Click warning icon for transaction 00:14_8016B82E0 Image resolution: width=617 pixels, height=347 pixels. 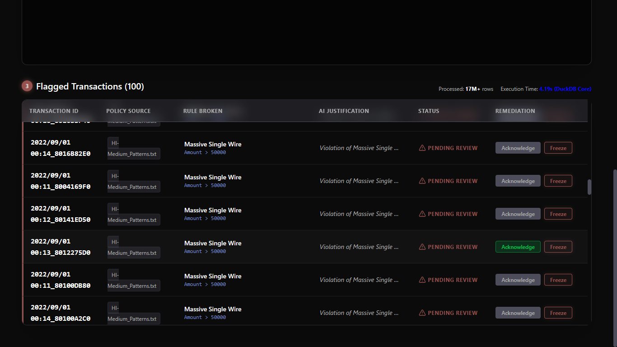click(x=422, y=148)
